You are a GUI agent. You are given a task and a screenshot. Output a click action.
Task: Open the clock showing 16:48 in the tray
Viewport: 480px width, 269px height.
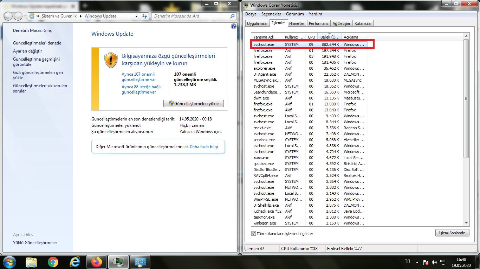point(461,262)
